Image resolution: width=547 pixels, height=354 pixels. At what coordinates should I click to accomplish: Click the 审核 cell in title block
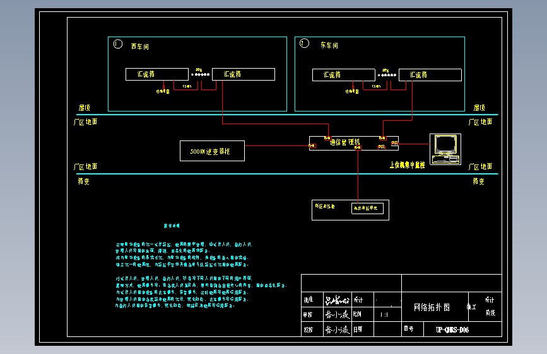click(312, 314)
